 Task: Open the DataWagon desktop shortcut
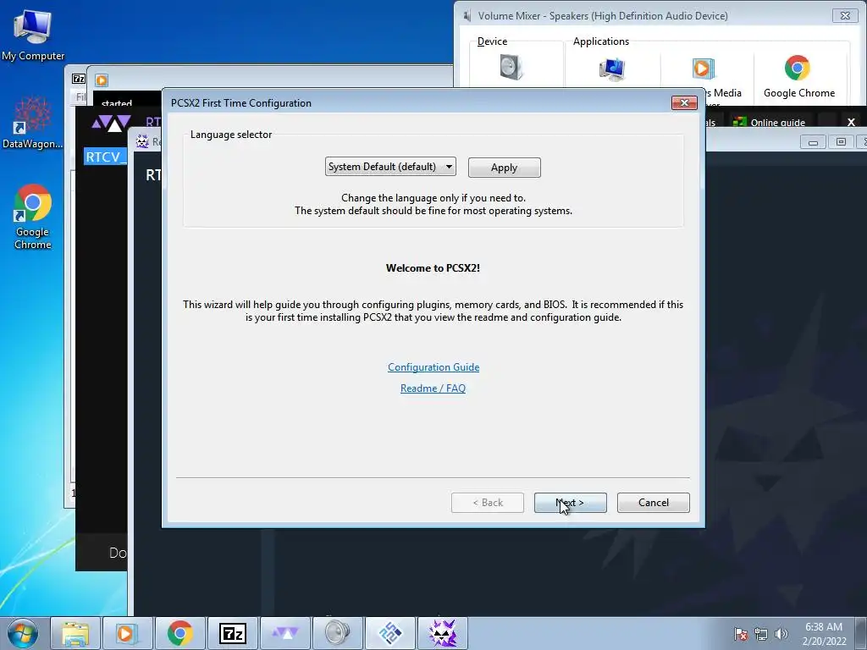[33, 123]
